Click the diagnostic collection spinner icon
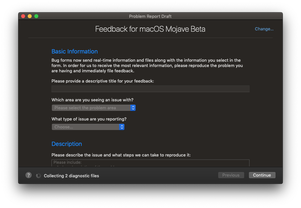This screenshot has height=208, width=301. tap(38, 176)
